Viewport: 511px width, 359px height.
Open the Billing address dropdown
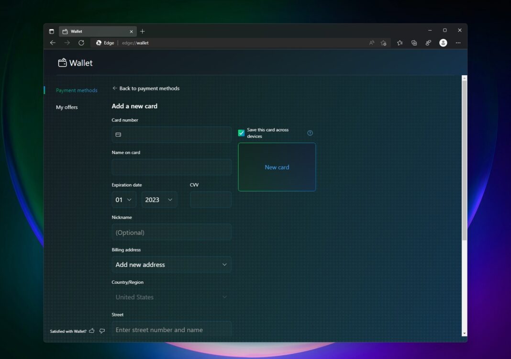171,264
